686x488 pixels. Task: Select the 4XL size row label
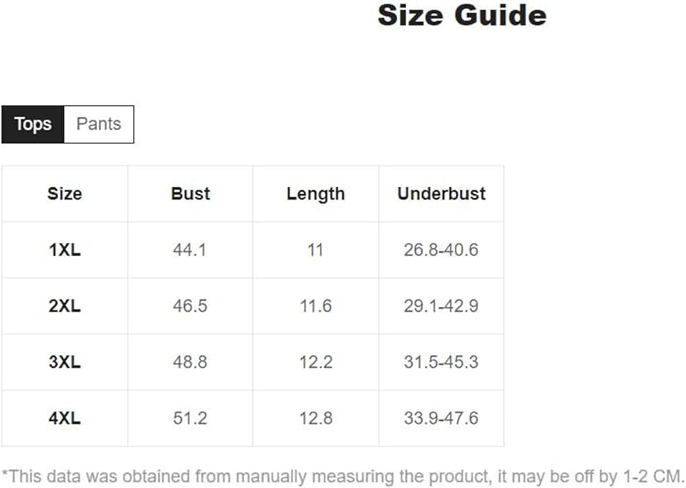click(64, 418)
